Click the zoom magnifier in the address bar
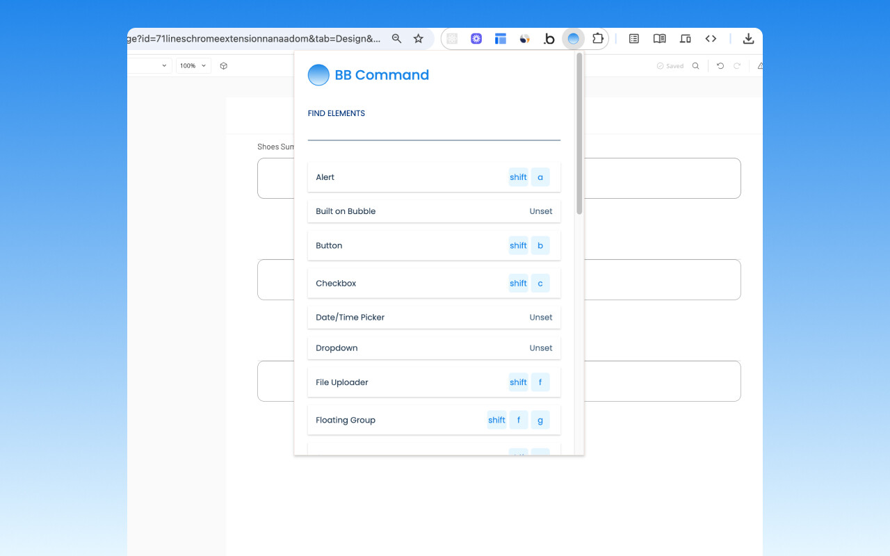The image size is (890, 556). point(396,39)
